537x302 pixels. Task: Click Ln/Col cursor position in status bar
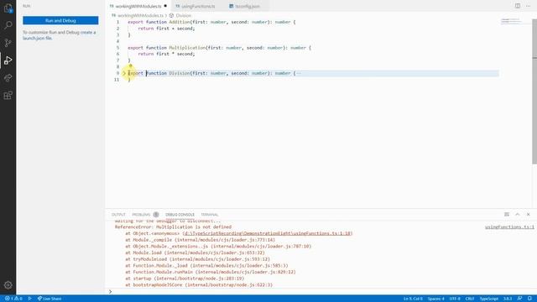tap(413, 299)
